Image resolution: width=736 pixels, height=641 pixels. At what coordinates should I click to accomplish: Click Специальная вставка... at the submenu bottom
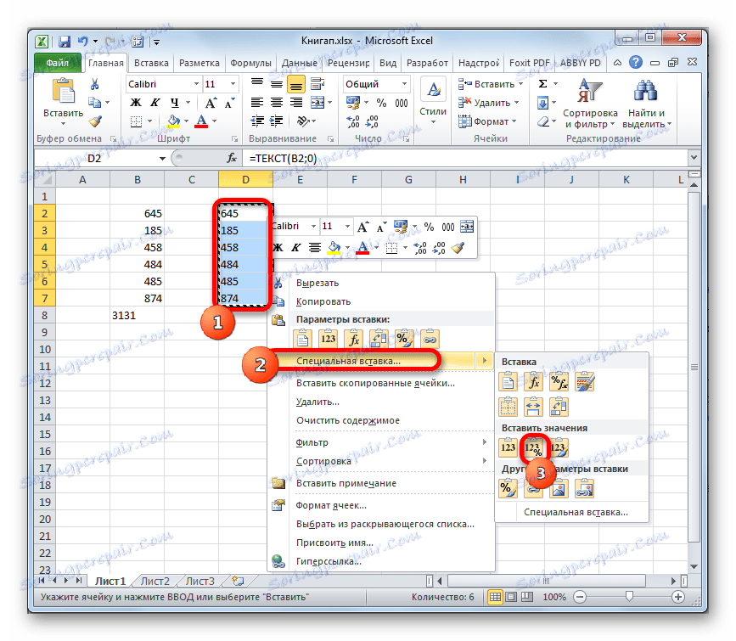point(576,512)
